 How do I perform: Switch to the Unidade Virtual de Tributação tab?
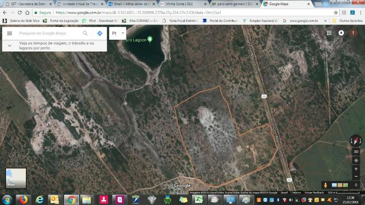click(80, 4)
